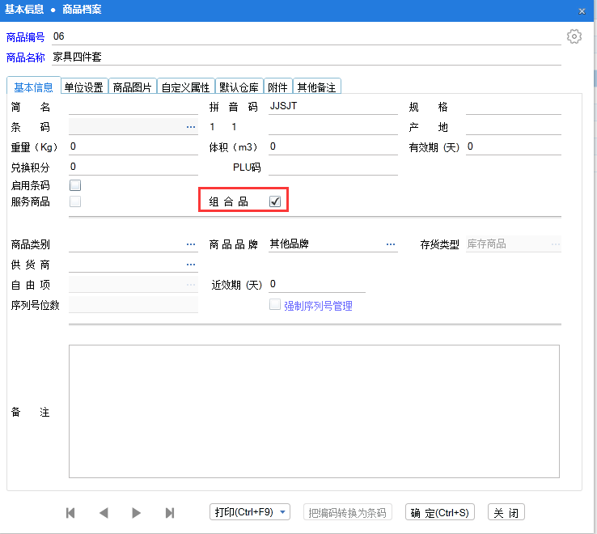This screenshot has height=534, width=597.
Task: Open the 自由项 ellipsis picker
Action: (x=191, y=285)
